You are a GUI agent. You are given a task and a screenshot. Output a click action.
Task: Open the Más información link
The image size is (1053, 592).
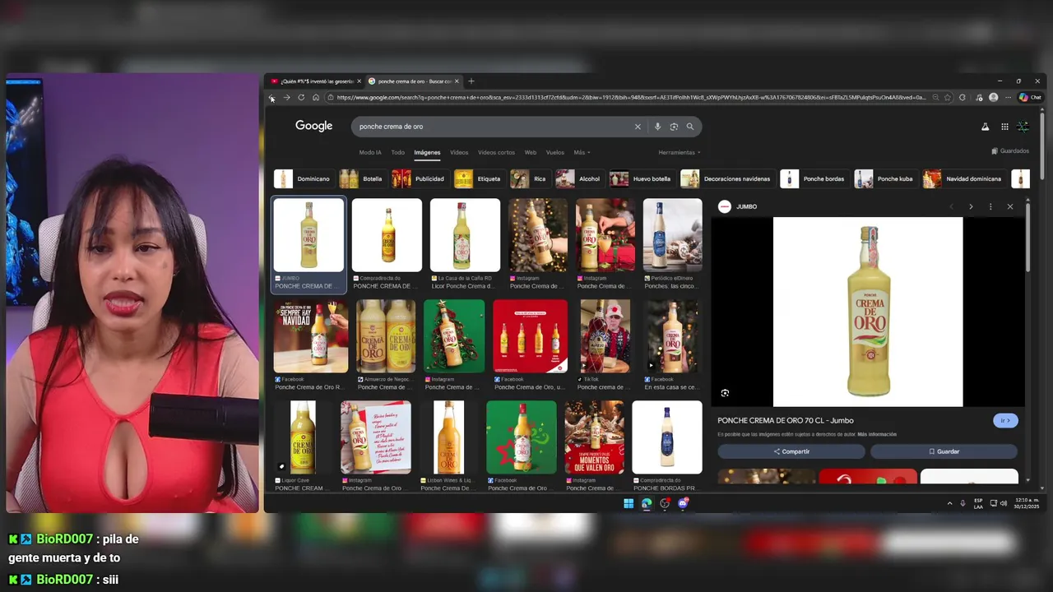(877, 434)
